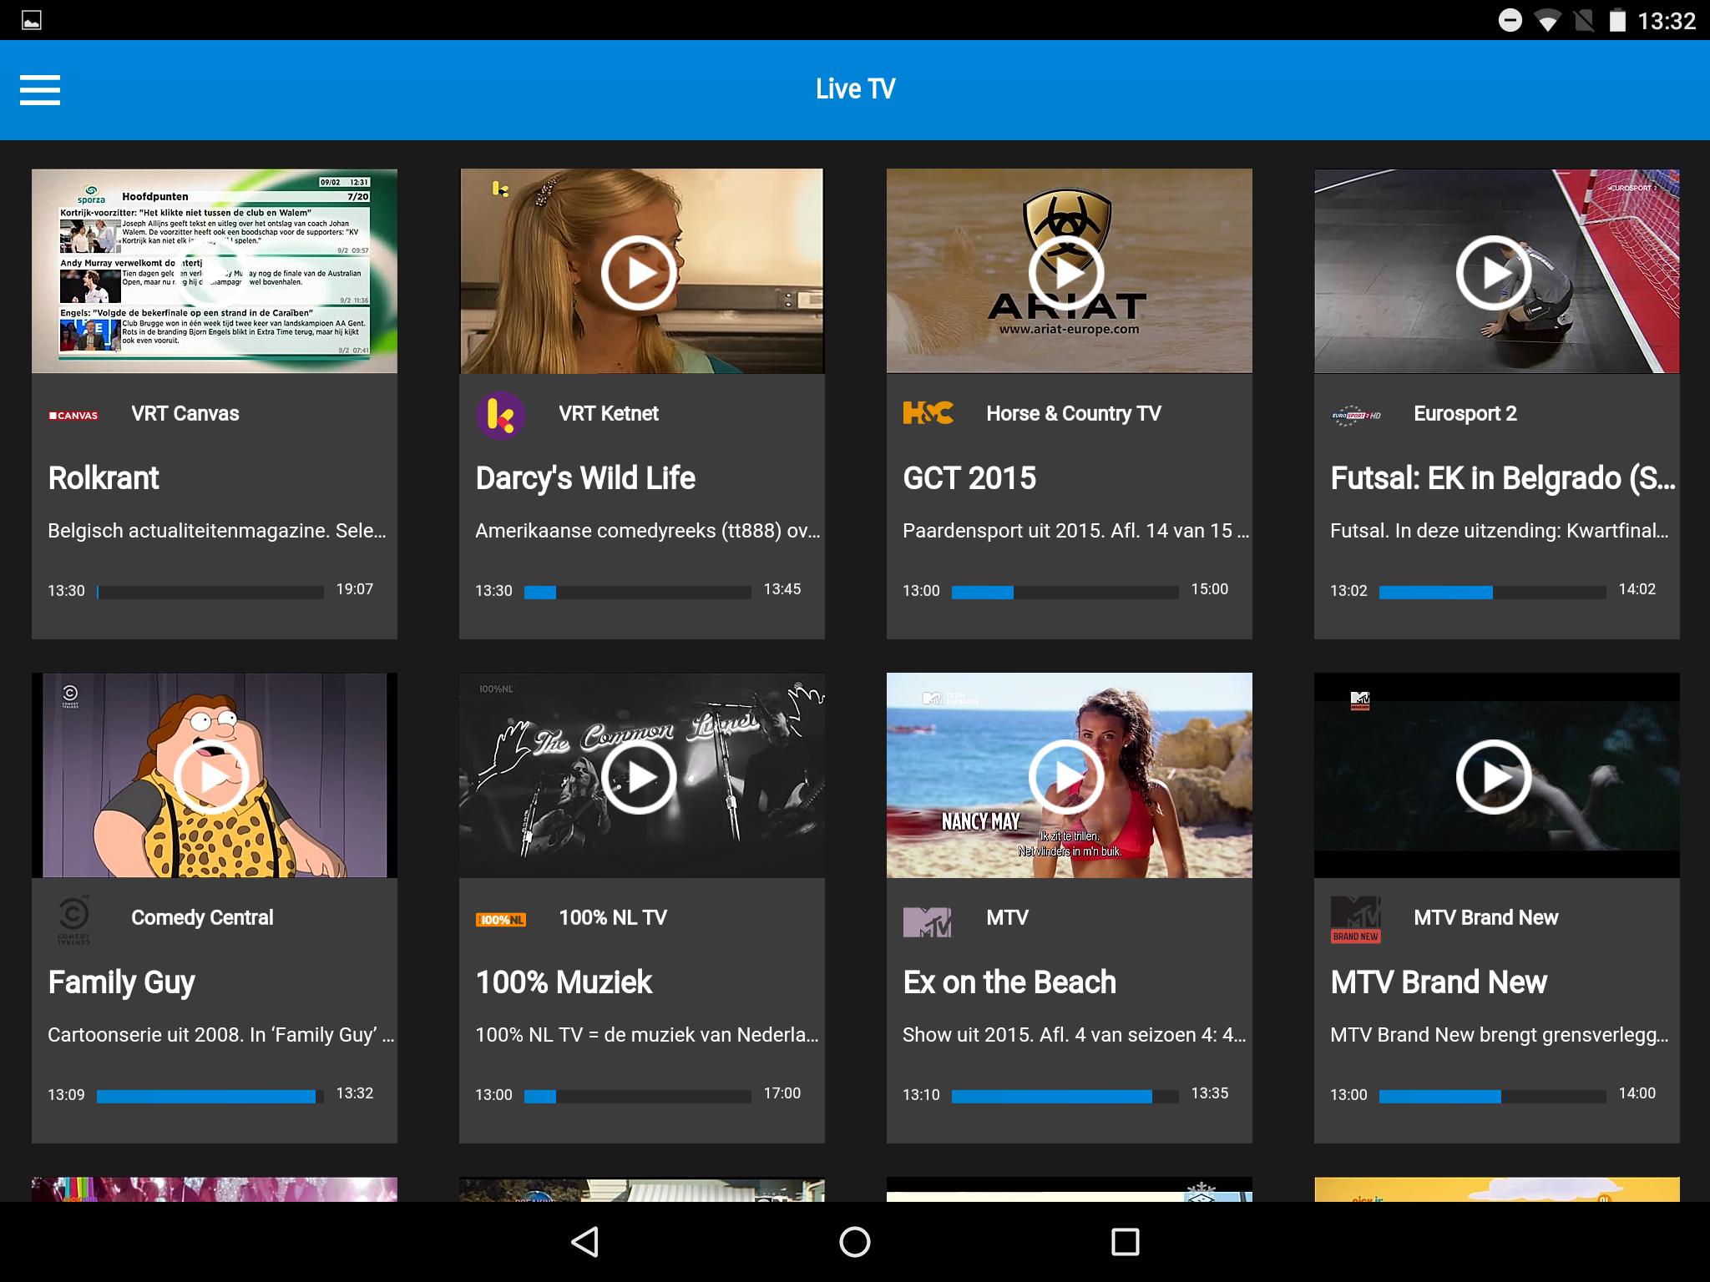Tap the VRT Ketnet purple logo
The width and height of the screenshot is (1710, 1282).
pos(500,415)
